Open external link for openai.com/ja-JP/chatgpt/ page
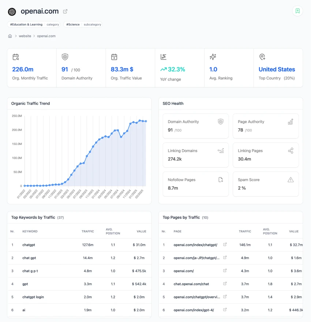Viewport: 311px width, 322px height. pyautogui.click(x=225, y=257)
